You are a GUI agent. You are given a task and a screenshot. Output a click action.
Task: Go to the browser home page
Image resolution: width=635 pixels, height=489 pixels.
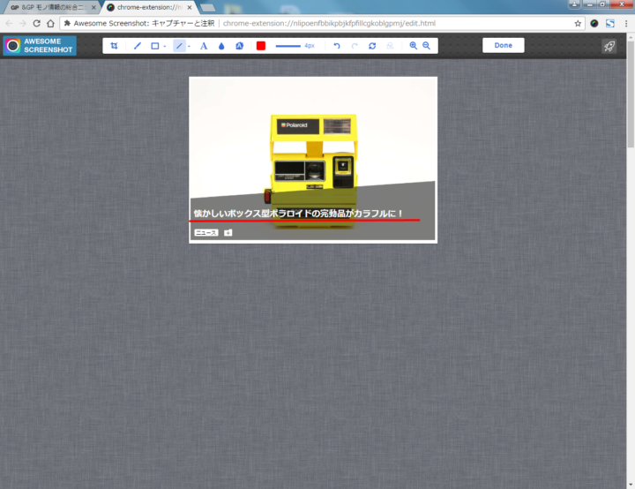pos(50,24)
